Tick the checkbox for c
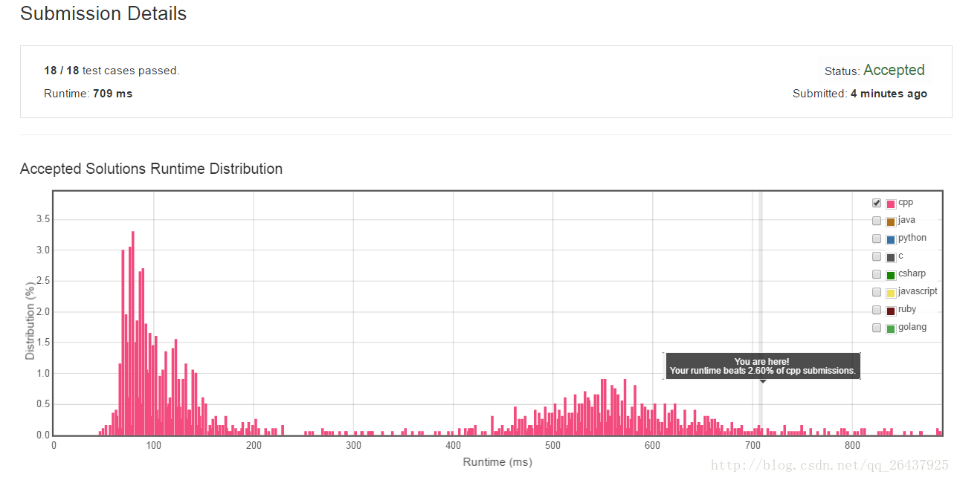 877,256
